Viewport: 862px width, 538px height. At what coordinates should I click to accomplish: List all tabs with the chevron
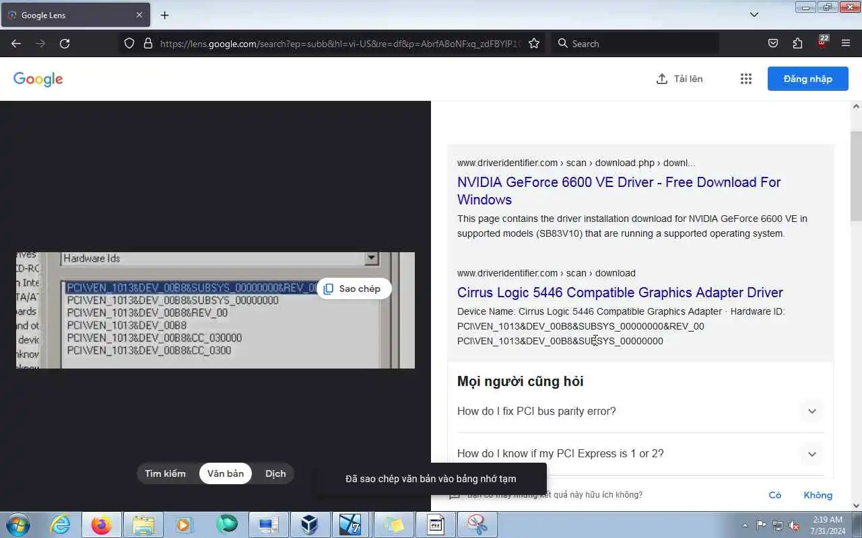(x=754, y=15)
